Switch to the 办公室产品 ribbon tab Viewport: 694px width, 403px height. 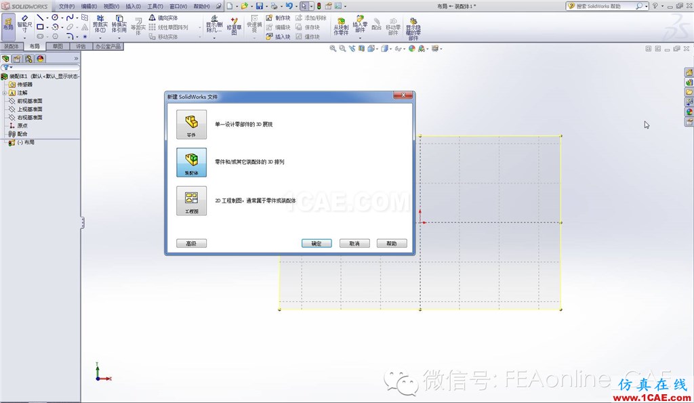pyautogui.click(x=108, y=47)
